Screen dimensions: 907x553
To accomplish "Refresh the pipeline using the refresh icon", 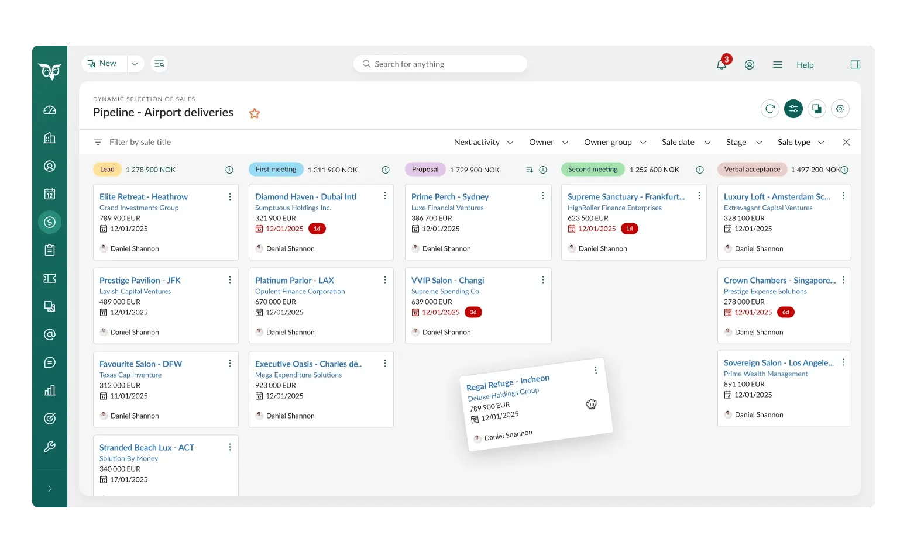I will [769, 109].
